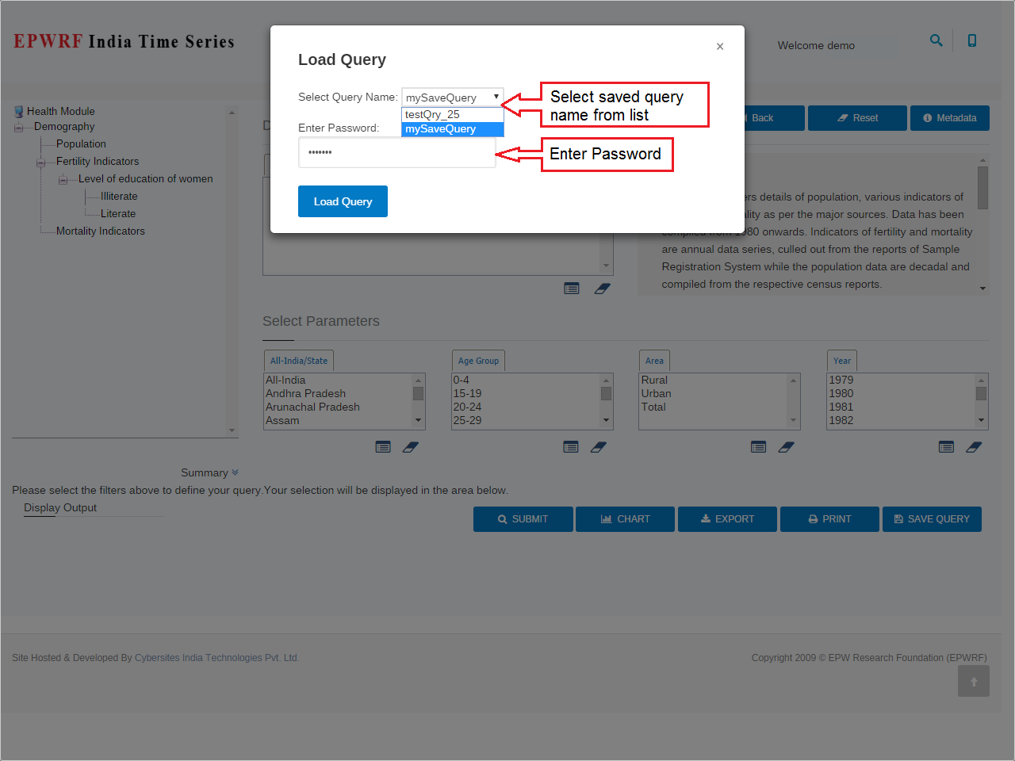Screen dimensions: 1015x761
Task: Click the Enter Password input field
Action: click(x=396, y=152)
